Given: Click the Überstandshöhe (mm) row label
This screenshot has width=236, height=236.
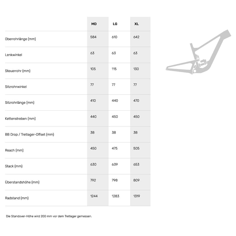Looking at the screenshot, I should [x=22, y=182].
